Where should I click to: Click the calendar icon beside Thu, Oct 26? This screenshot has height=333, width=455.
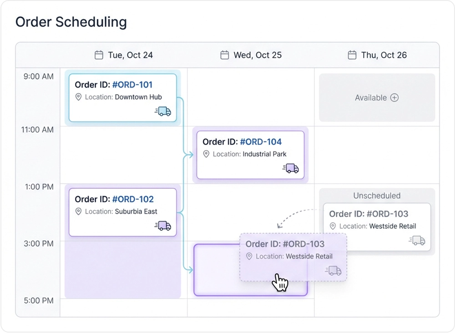[352, 55]
